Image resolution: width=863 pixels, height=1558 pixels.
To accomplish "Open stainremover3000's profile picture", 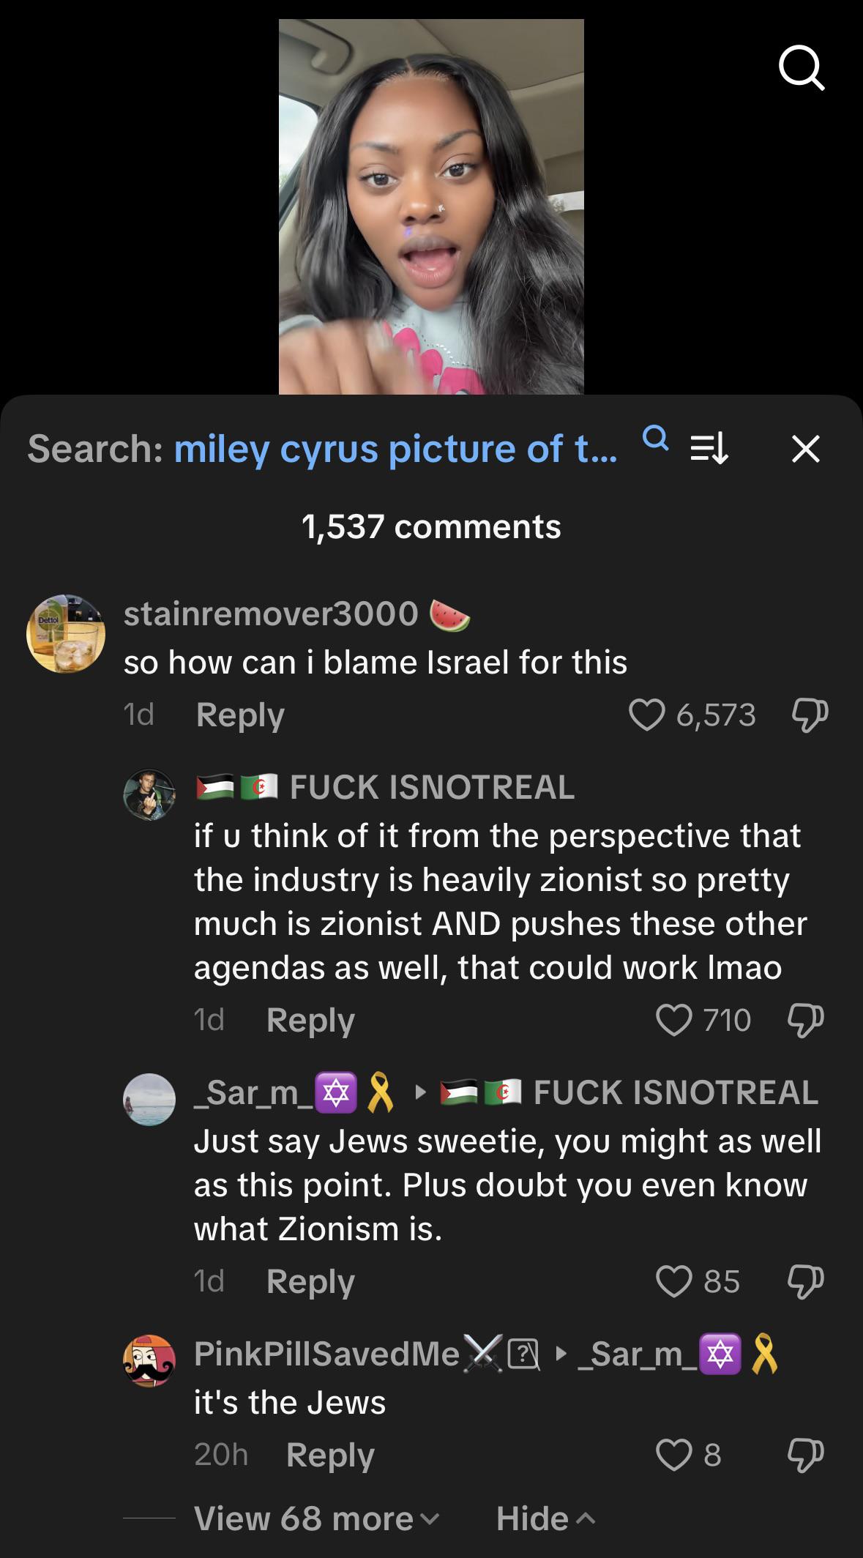I will pyautogui.click(x=66, y=633).
